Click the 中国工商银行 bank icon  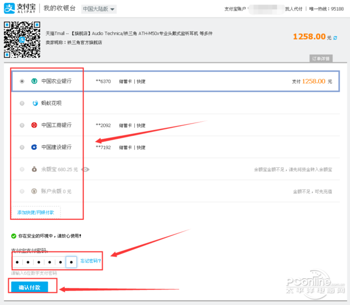click(x=34, y=125)
